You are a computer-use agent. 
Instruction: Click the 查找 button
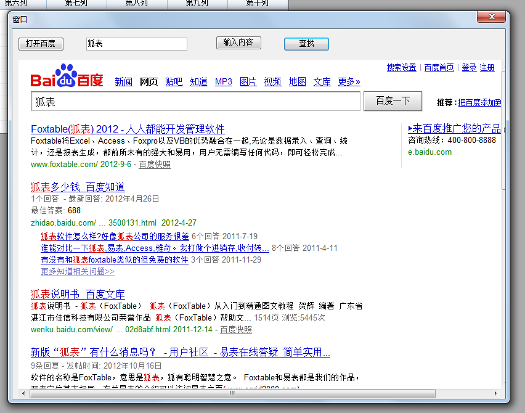tap(306, 44)
